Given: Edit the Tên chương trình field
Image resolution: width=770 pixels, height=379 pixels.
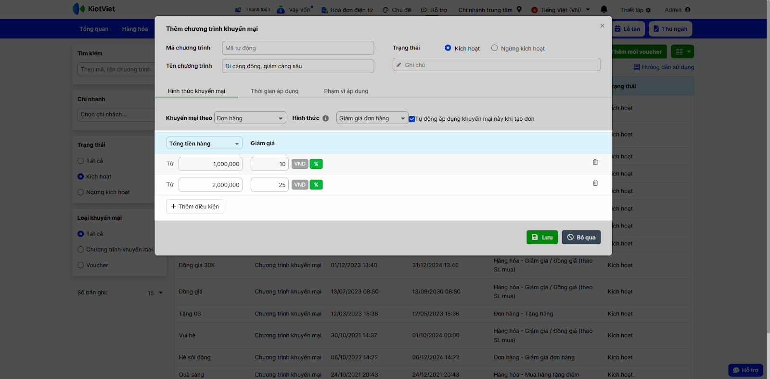Looking at the screenshot, I should coord(298,66).
